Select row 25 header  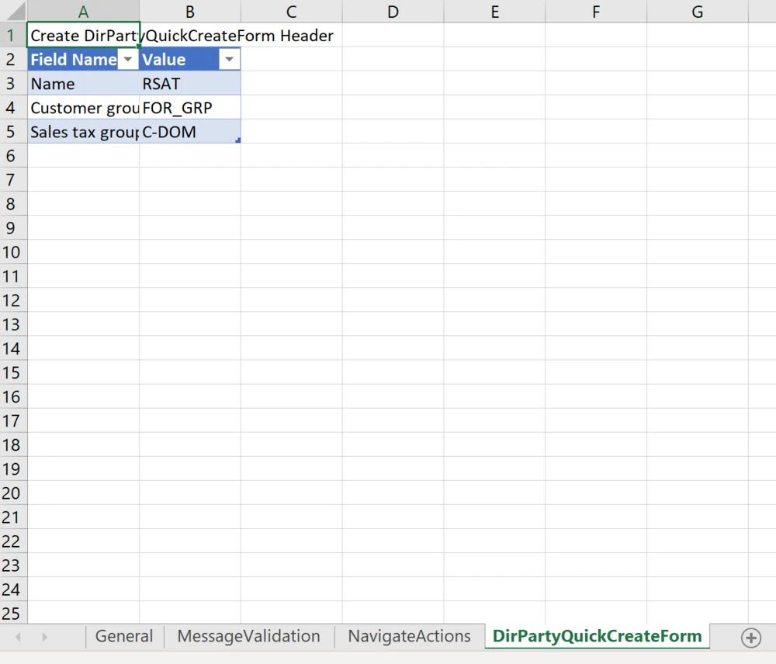[12, 614]
